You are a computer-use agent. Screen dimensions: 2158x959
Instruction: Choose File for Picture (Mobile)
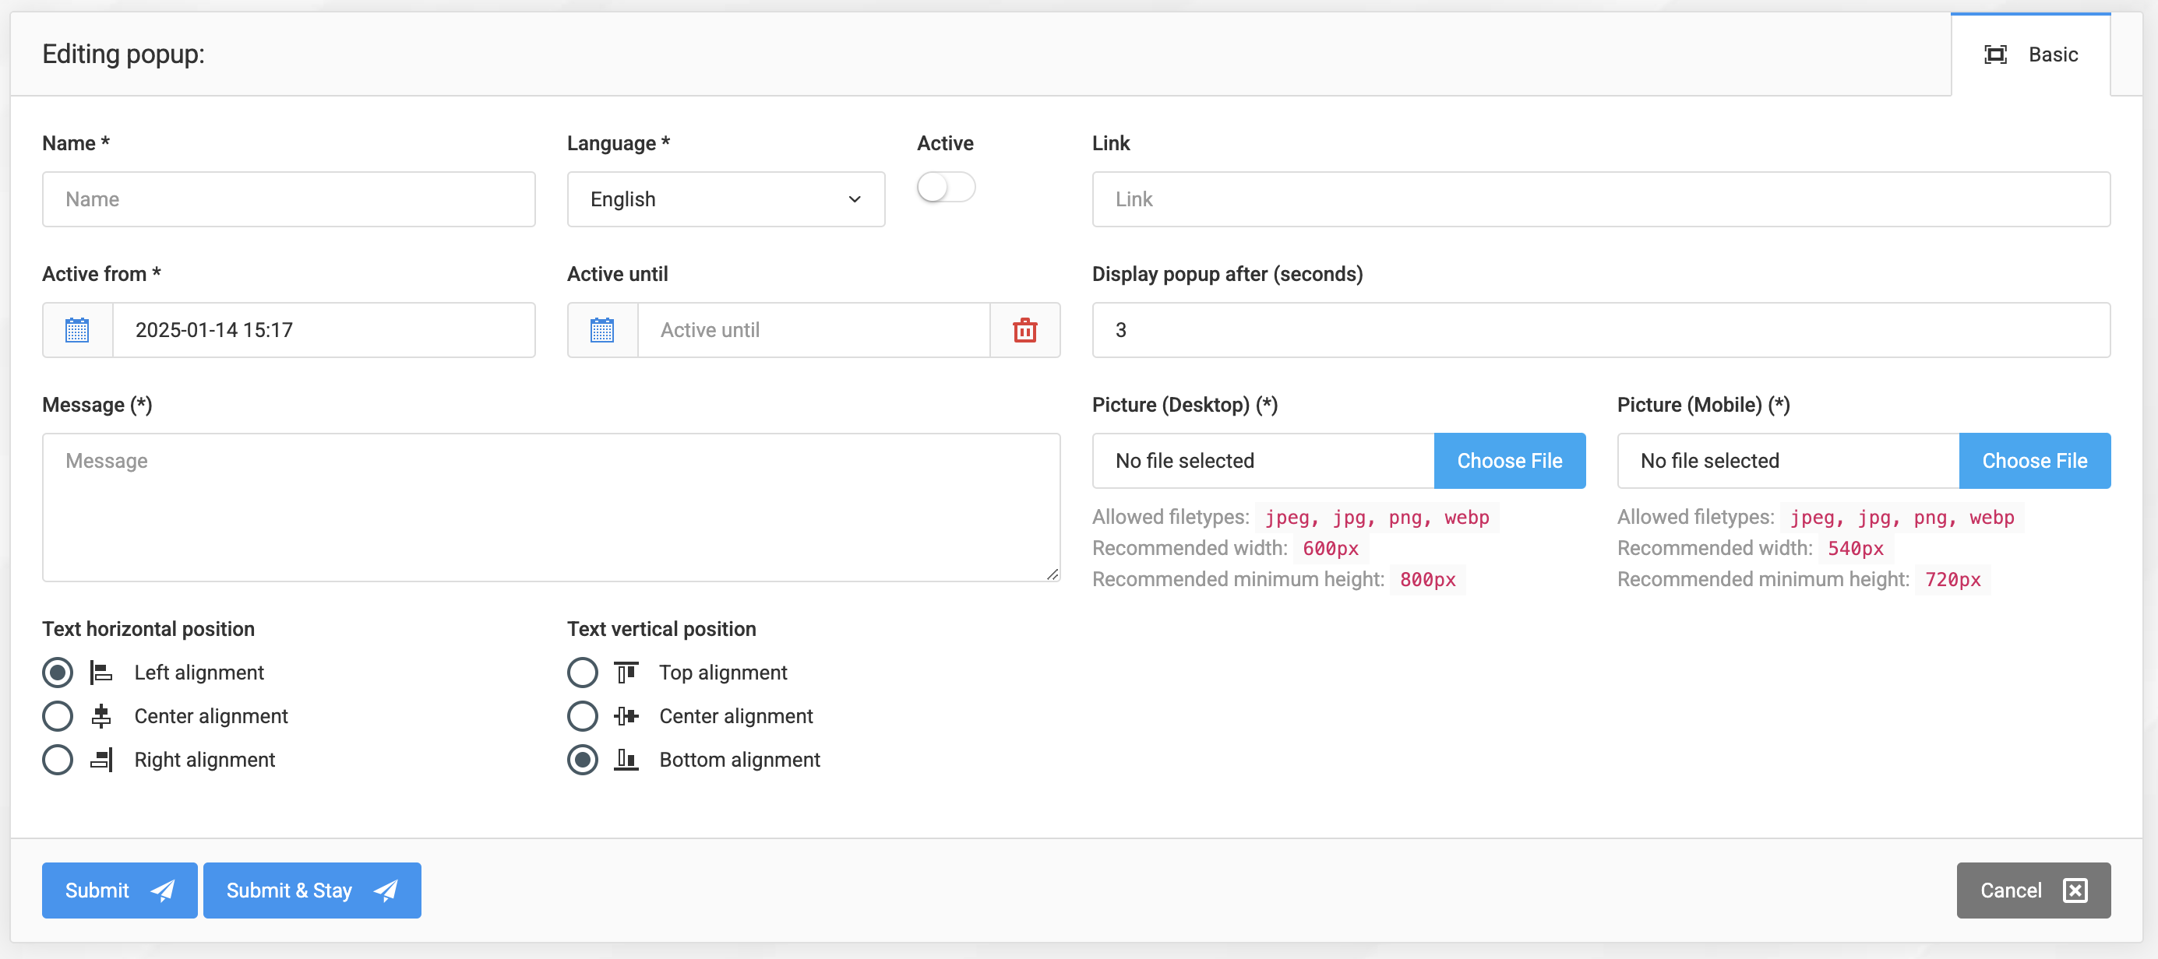2034,460
